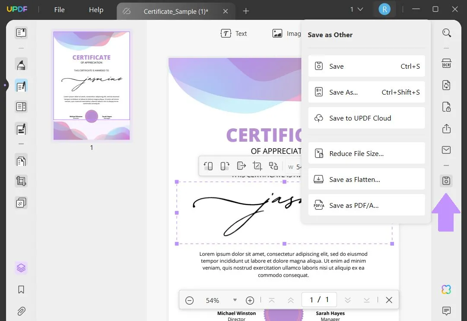The image size is (467, 321).
Task: Open the Bookmarks panel icon
Action: click(x=21, y=289)
